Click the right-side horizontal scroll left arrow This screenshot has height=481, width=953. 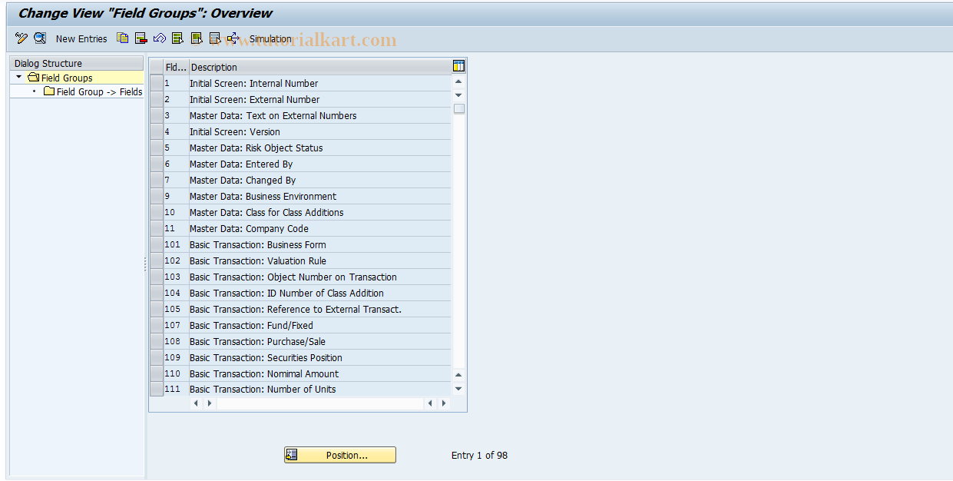point(430,403)
